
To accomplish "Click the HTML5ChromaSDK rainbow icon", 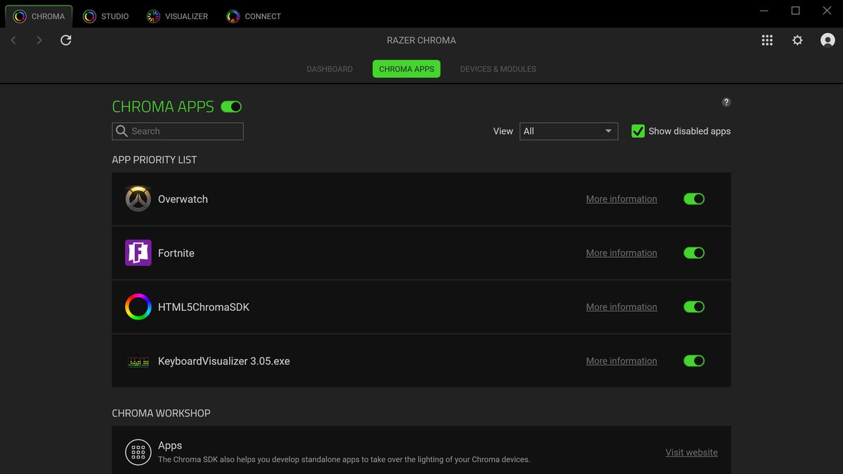I will tap(138, 307).
